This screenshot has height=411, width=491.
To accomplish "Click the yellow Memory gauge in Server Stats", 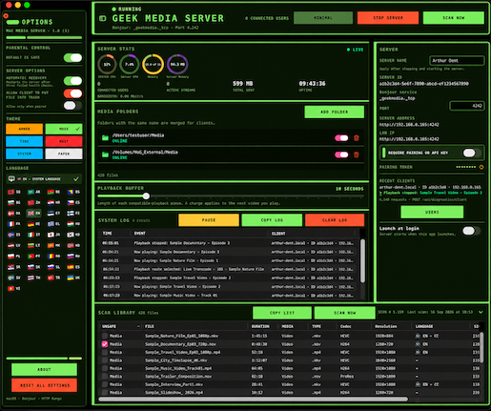I will (153, 64).
